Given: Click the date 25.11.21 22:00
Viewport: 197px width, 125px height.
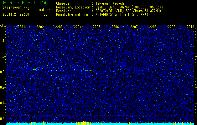Looking at the screenshot, I should [16, 14].
